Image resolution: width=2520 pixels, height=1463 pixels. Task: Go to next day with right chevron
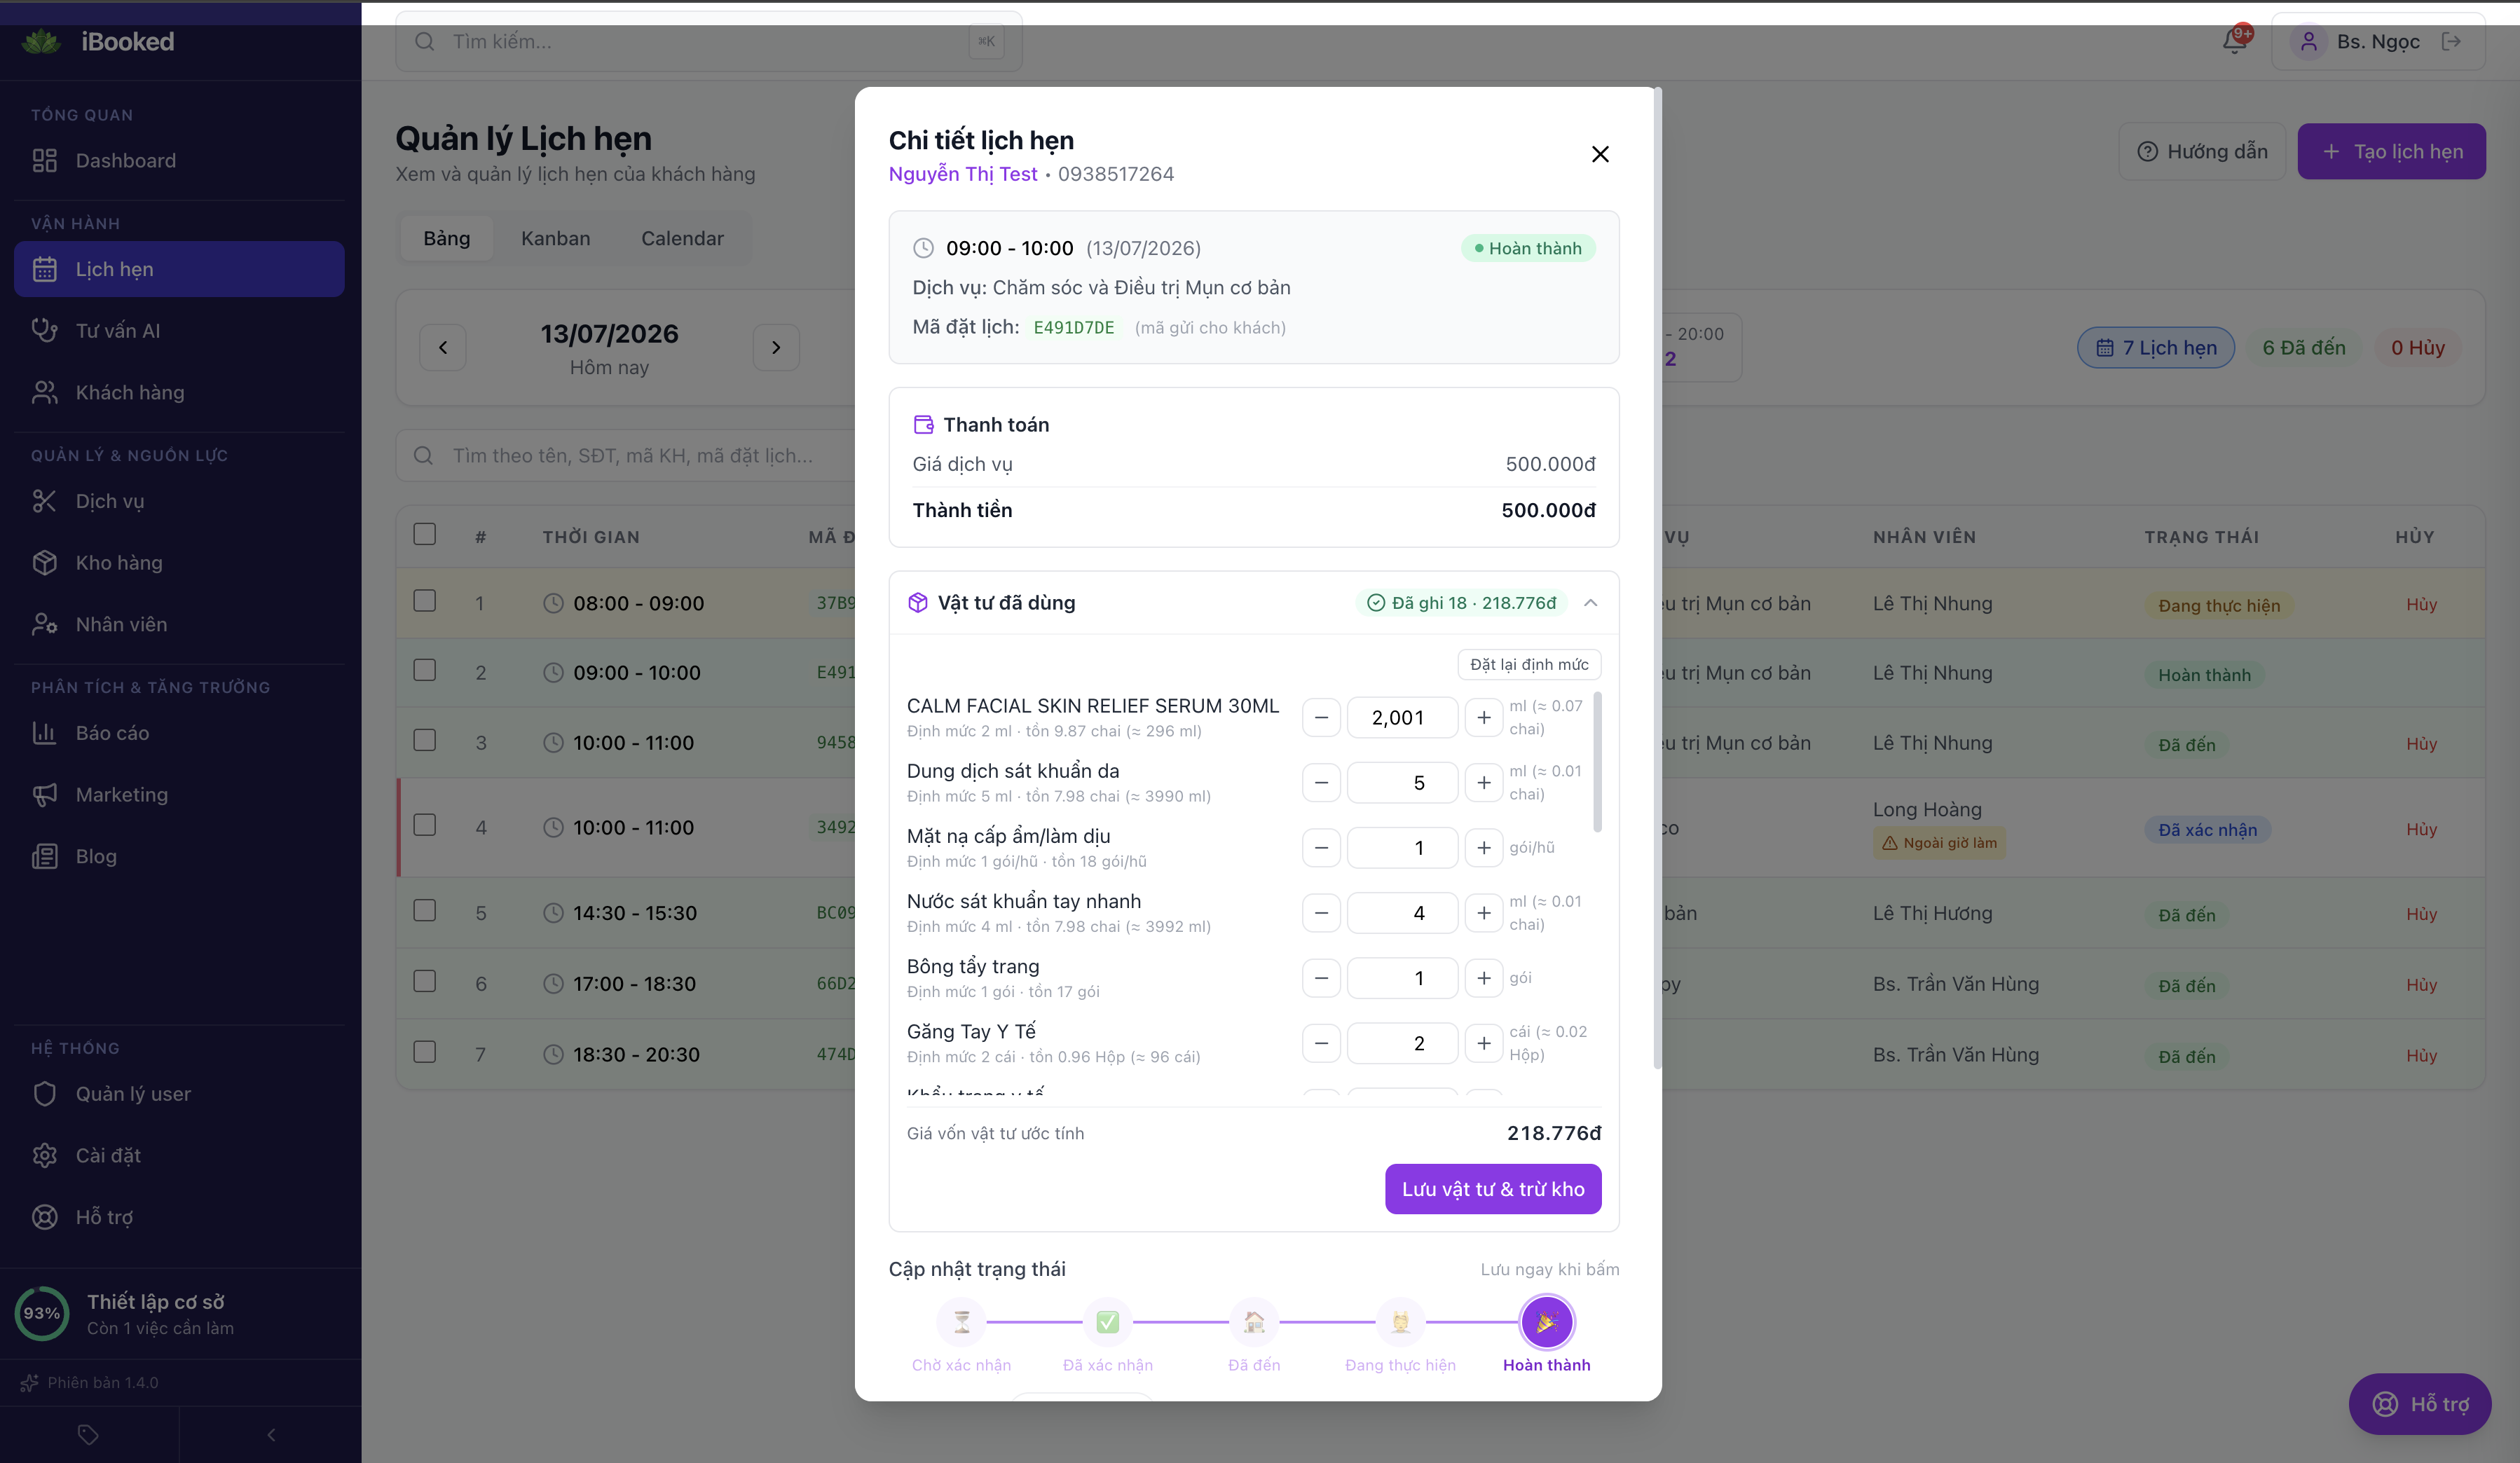tap(776, 348)
